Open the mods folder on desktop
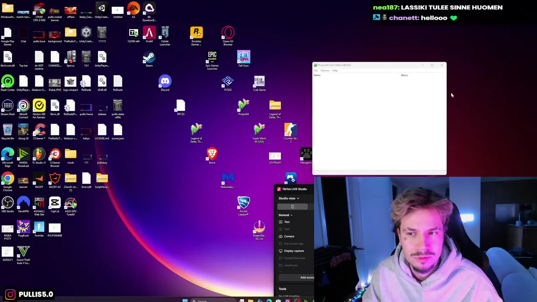The width and height of the screenshot is (537, 302). 70,156
